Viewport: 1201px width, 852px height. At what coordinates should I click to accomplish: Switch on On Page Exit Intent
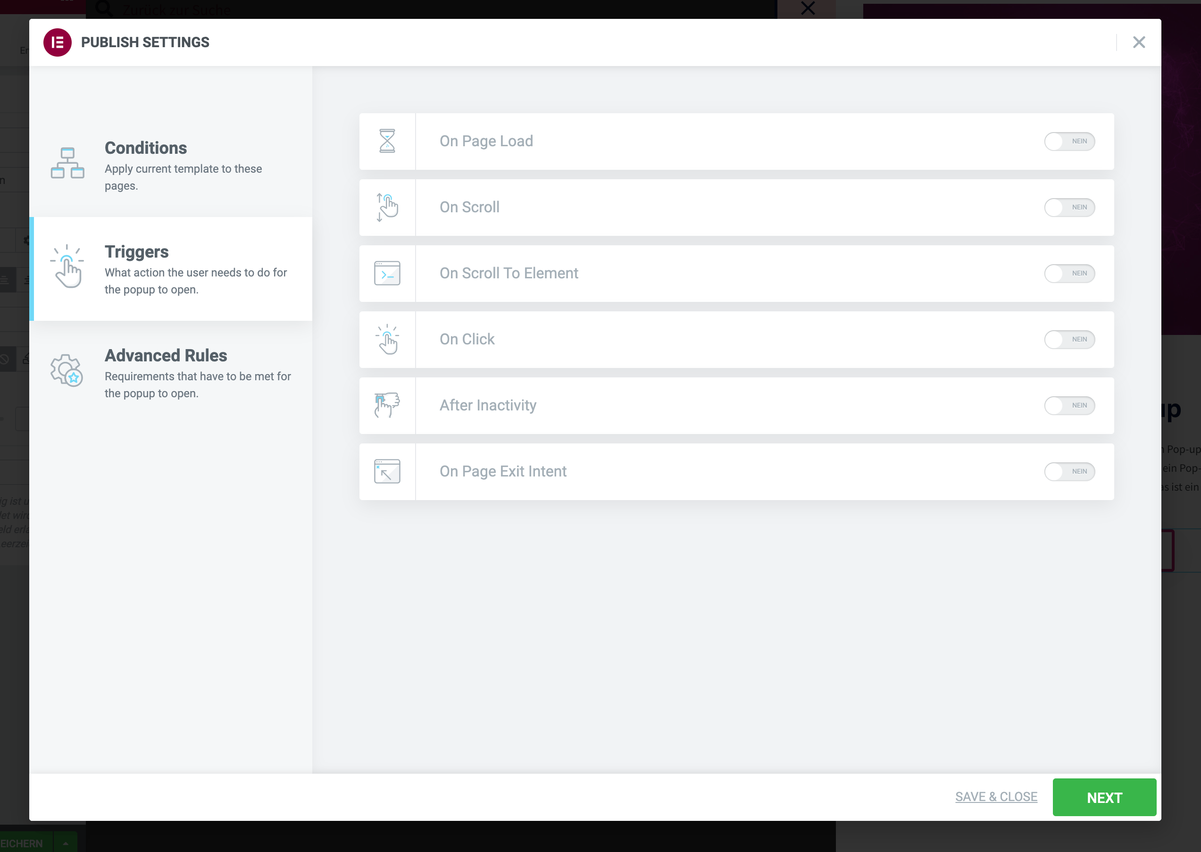(x=1069, y=472)
